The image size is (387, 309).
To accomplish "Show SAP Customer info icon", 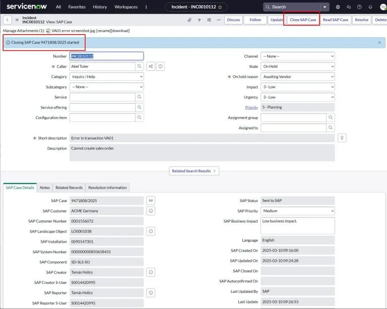I will click(151, 211).
